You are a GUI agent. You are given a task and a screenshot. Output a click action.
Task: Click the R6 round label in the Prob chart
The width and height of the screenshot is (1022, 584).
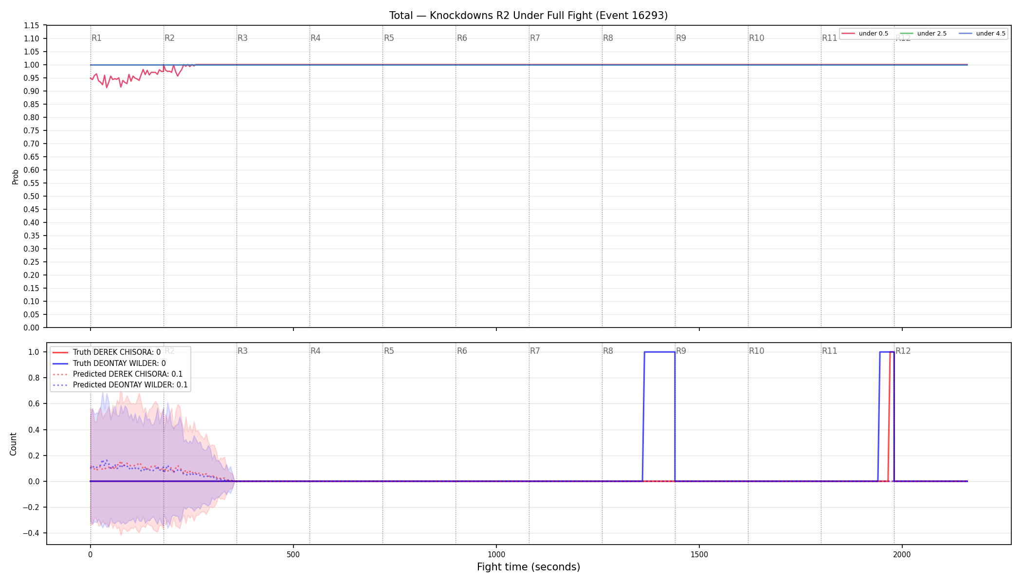pyautogui.click(x=462, y=38)
